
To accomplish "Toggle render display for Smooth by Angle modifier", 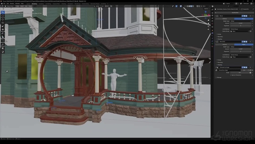I will click(x=246, y=67).
